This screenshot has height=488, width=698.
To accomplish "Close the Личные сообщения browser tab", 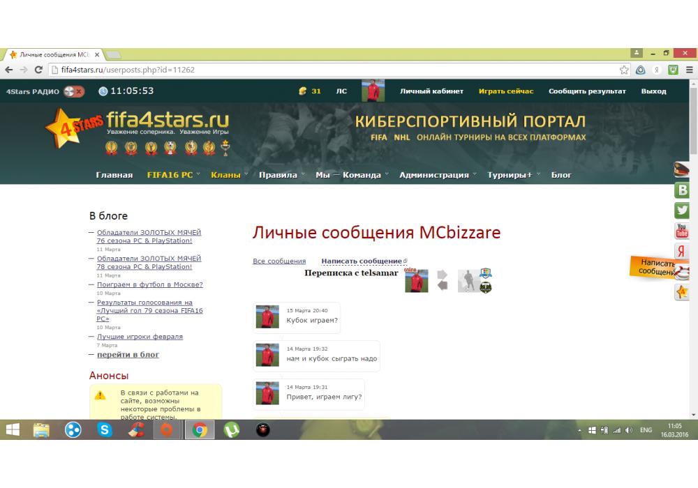I will point(97,54).
